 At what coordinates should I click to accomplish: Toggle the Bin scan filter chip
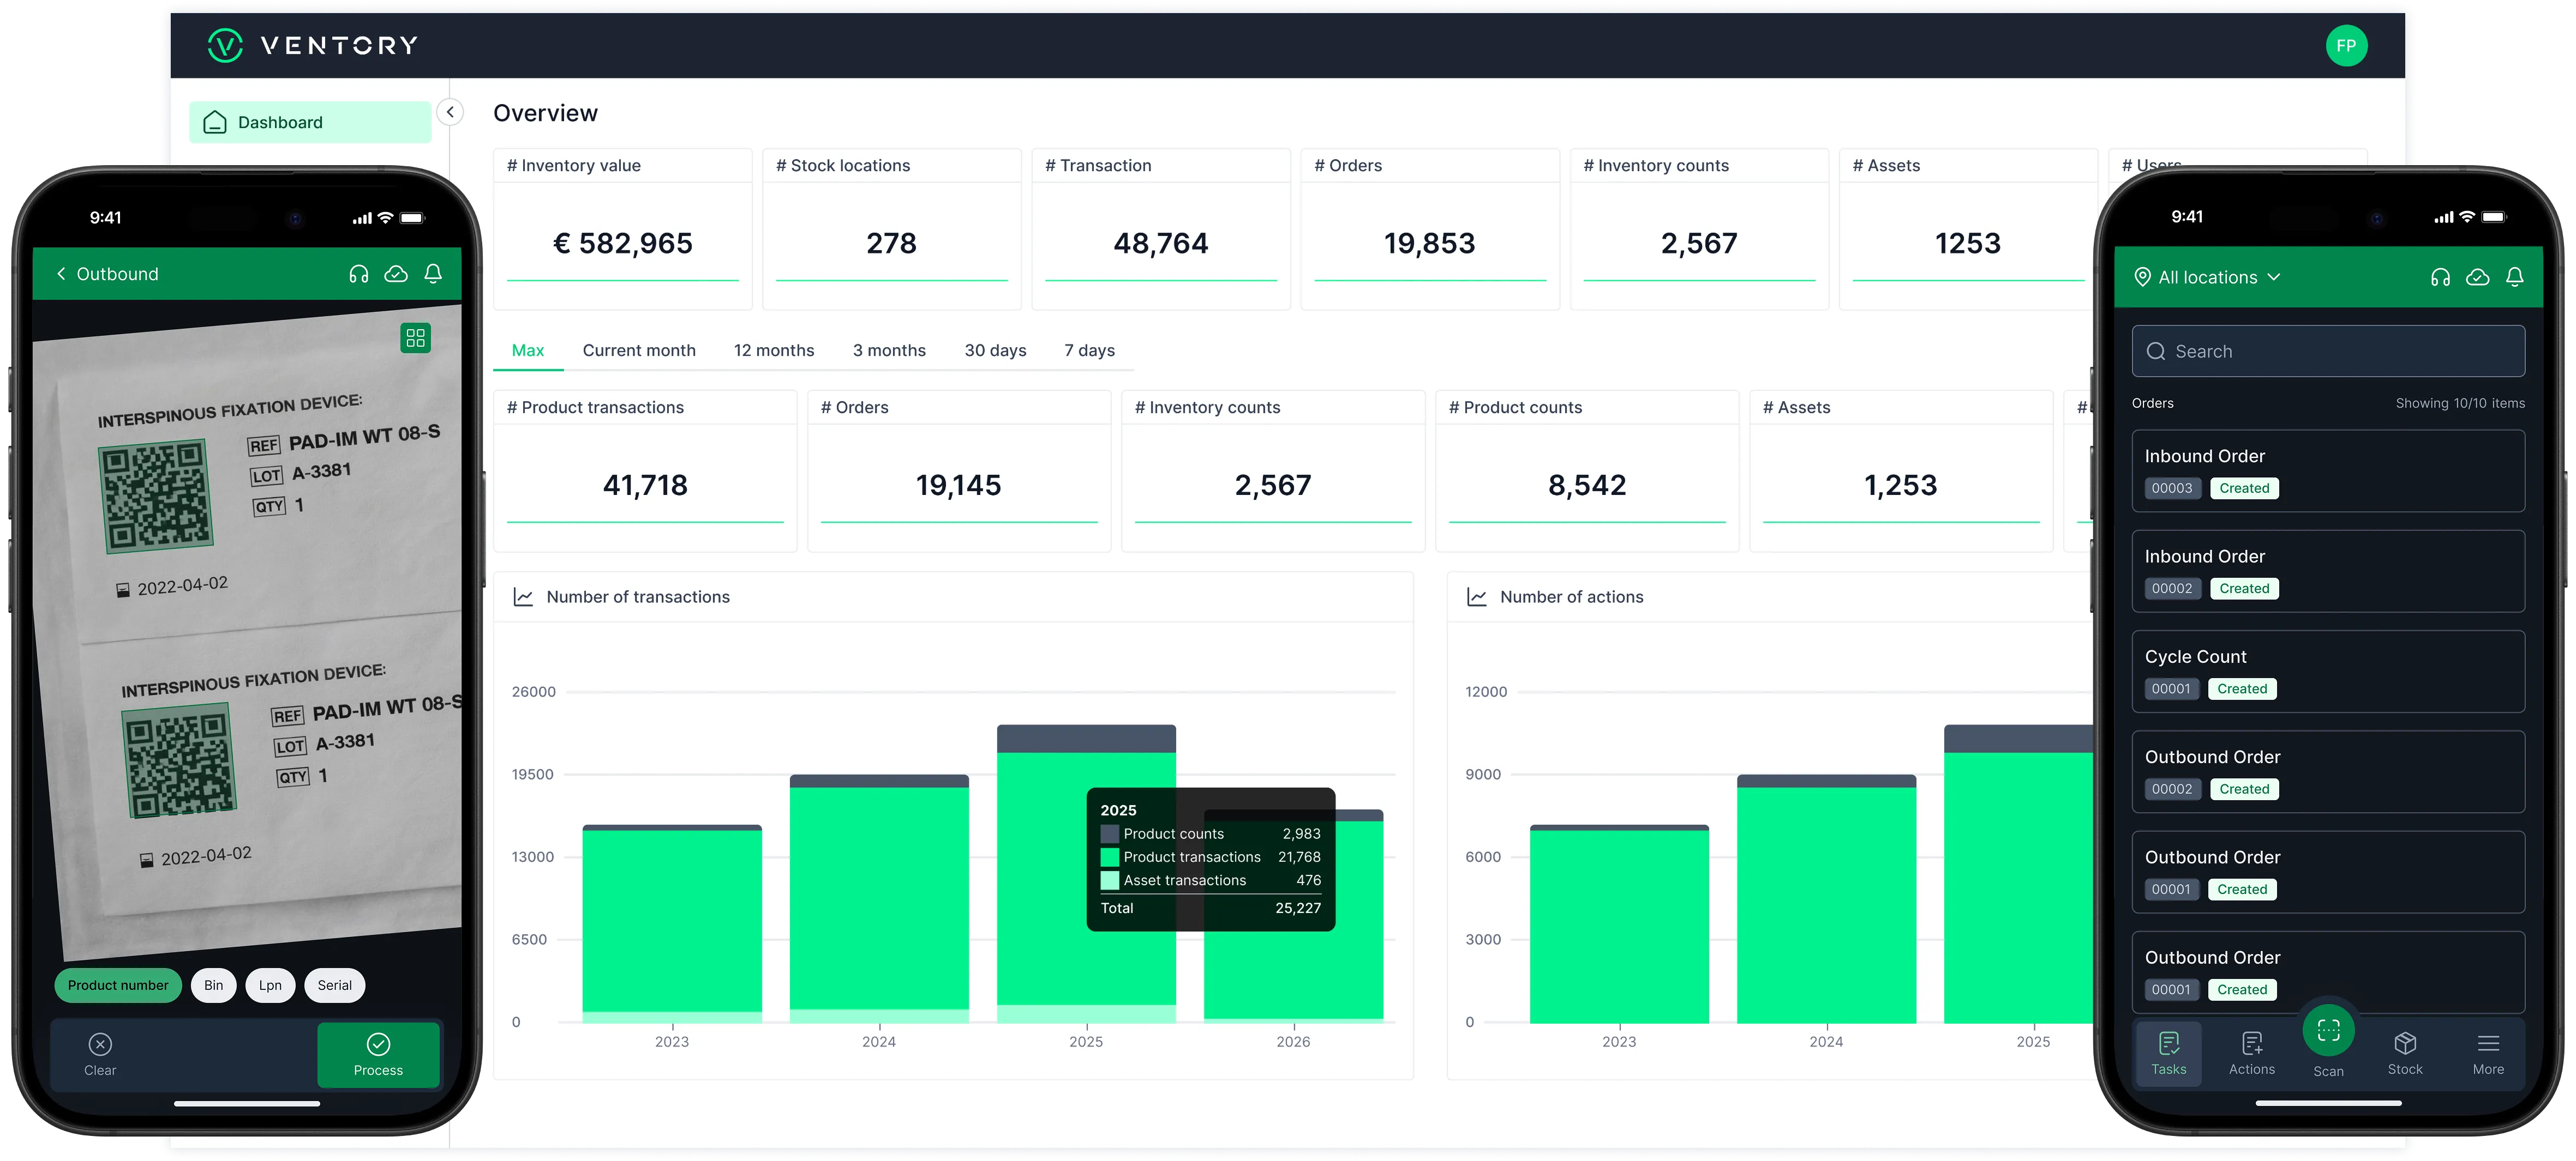pos(214,985)
